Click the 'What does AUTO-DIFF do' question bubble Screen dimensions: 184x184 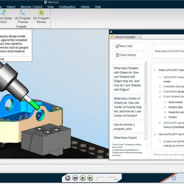point(168,51)
